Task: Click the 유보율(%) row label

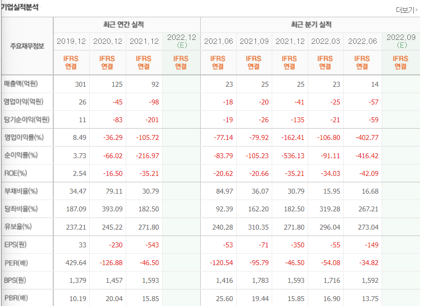Action: pyautogui.click(x=18, y=227)
